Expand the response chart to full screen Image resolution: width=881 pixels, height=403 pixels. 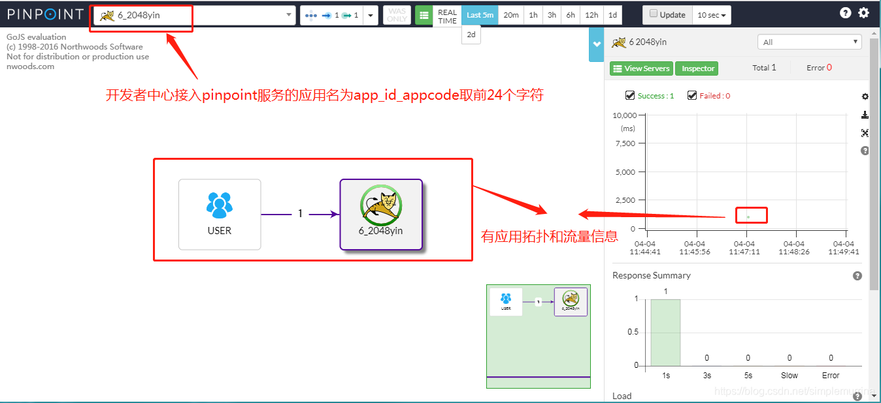(865, 132)
